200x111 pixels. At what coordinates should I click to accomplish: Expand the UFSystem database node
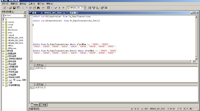click(3, 48)
